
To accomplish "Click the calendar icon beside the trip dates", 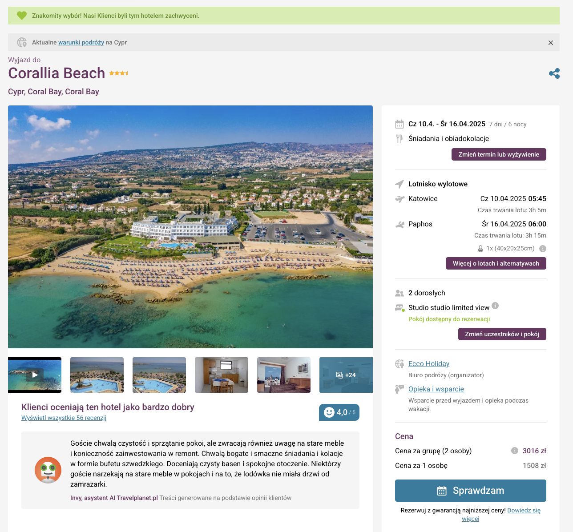I will point(399,124).
